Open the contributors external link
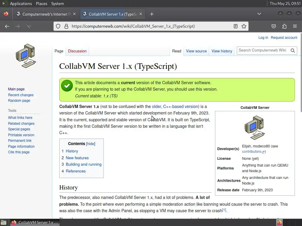Viewport: 302px width, 226px height. [251, 152]
